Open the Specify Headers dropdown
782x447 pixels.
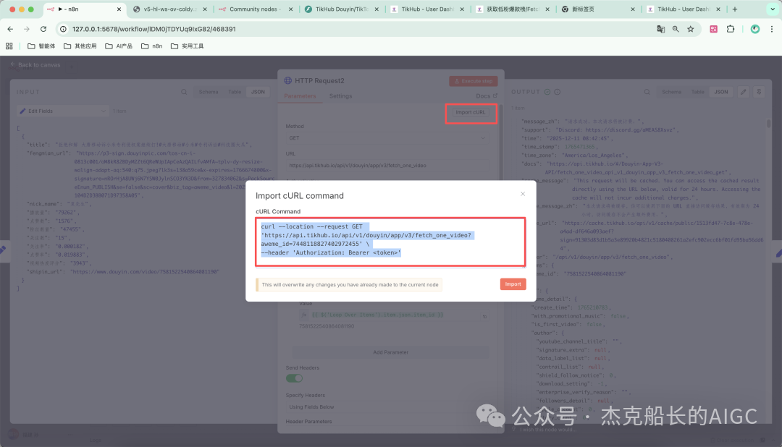coord(387,407)
